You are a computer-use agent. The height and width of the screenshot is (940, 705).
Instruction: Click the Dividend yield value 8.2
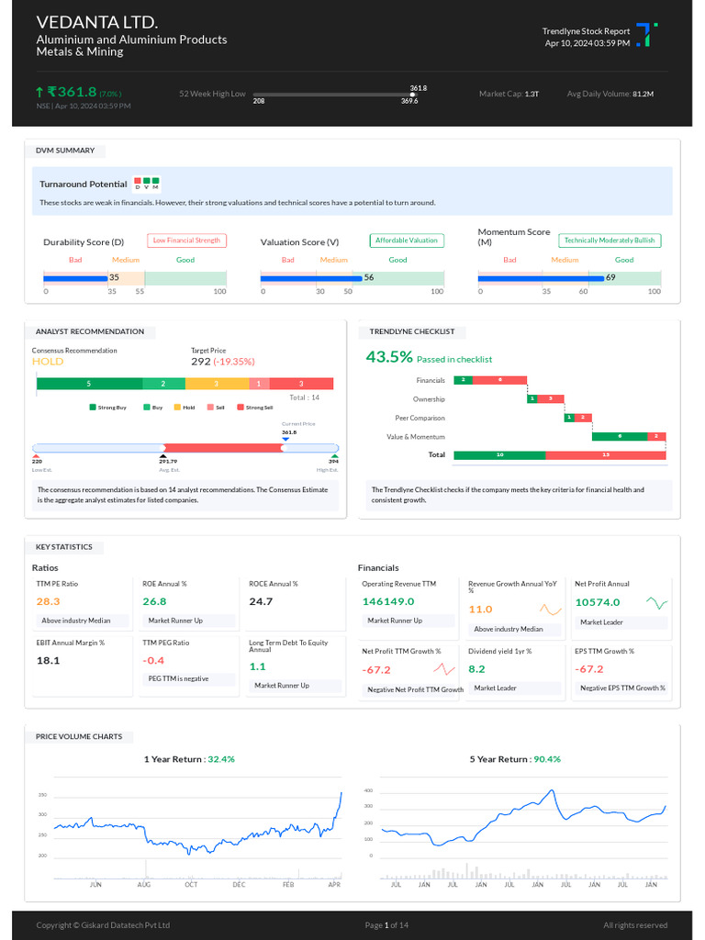click(476, 669)
